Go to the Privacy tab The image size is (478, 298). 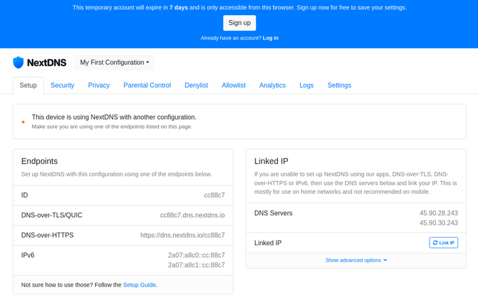click(x=99, y=85)
